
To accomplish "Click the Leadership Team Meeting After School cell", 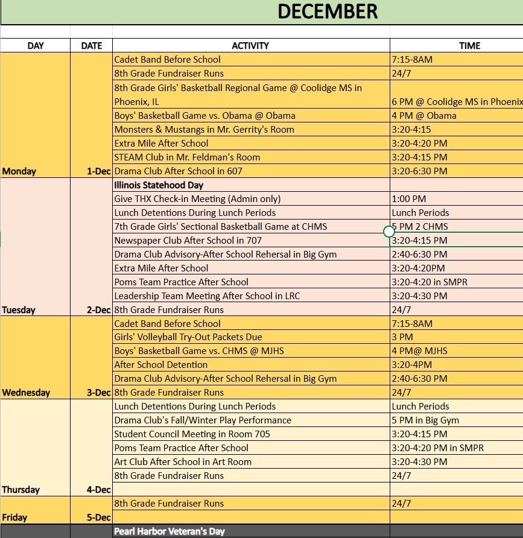I will pos(250,296).
